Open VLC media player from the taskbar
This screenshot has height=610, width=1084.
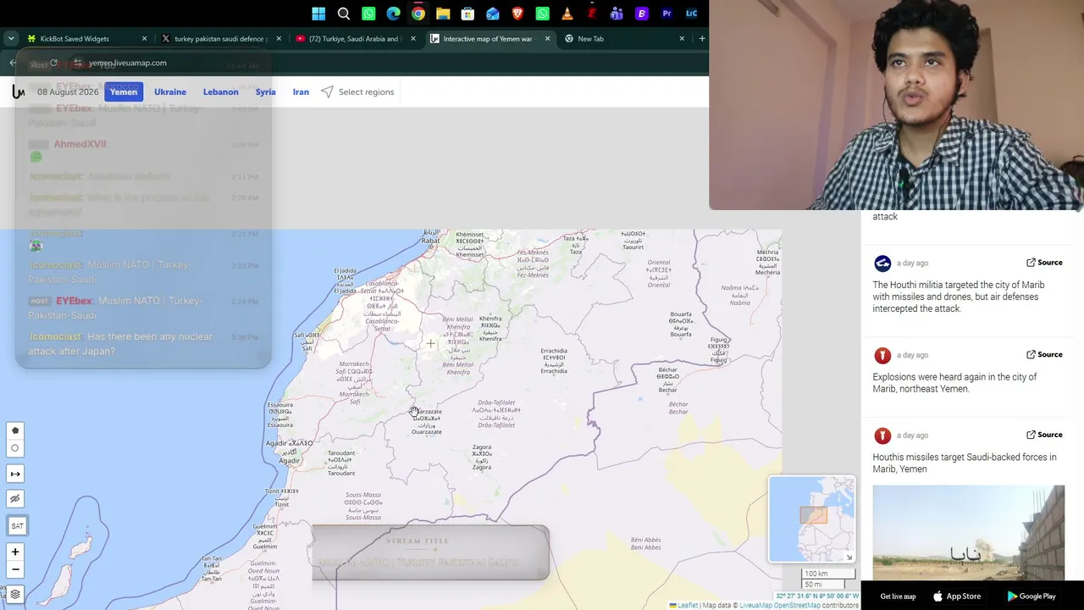pos(567,14)
